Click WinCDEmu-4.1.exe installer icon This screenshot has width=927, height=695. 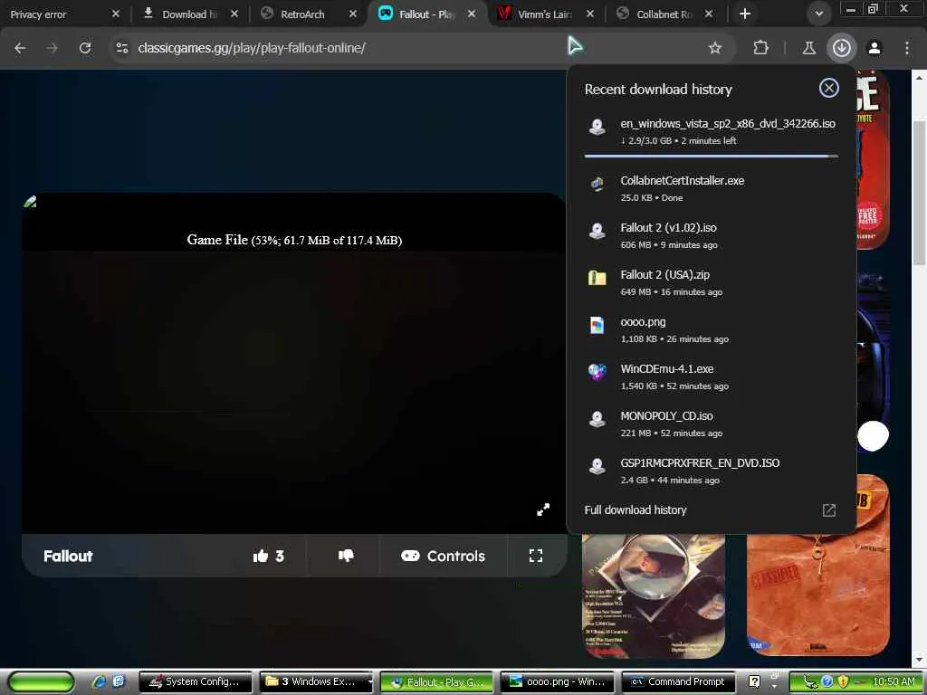597,372
